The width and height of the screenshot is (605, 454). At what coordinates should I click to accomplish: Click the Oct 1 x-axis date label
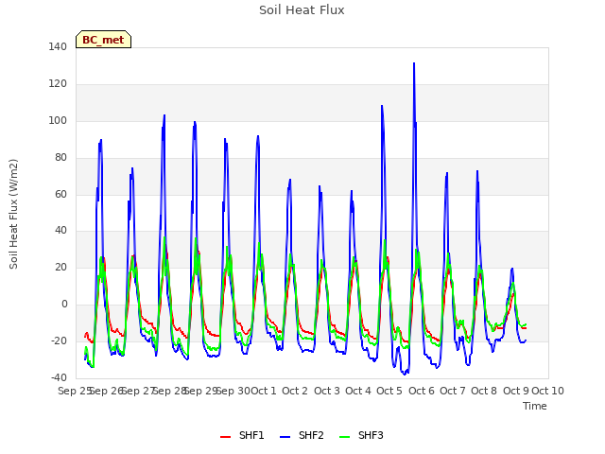[264, 391]
